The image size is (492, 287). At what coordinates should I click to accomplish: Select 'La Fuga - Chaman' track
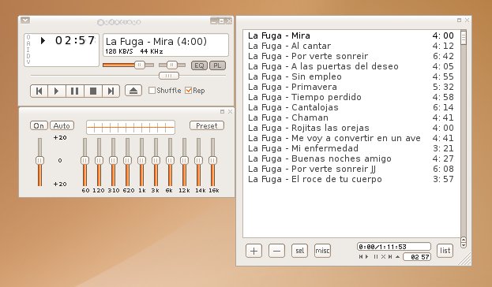351,117
